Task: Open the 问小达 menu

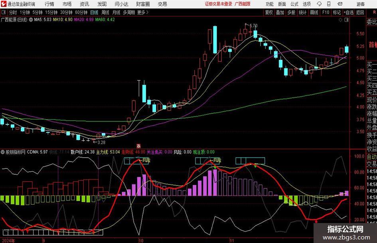Action: [121, 4]
